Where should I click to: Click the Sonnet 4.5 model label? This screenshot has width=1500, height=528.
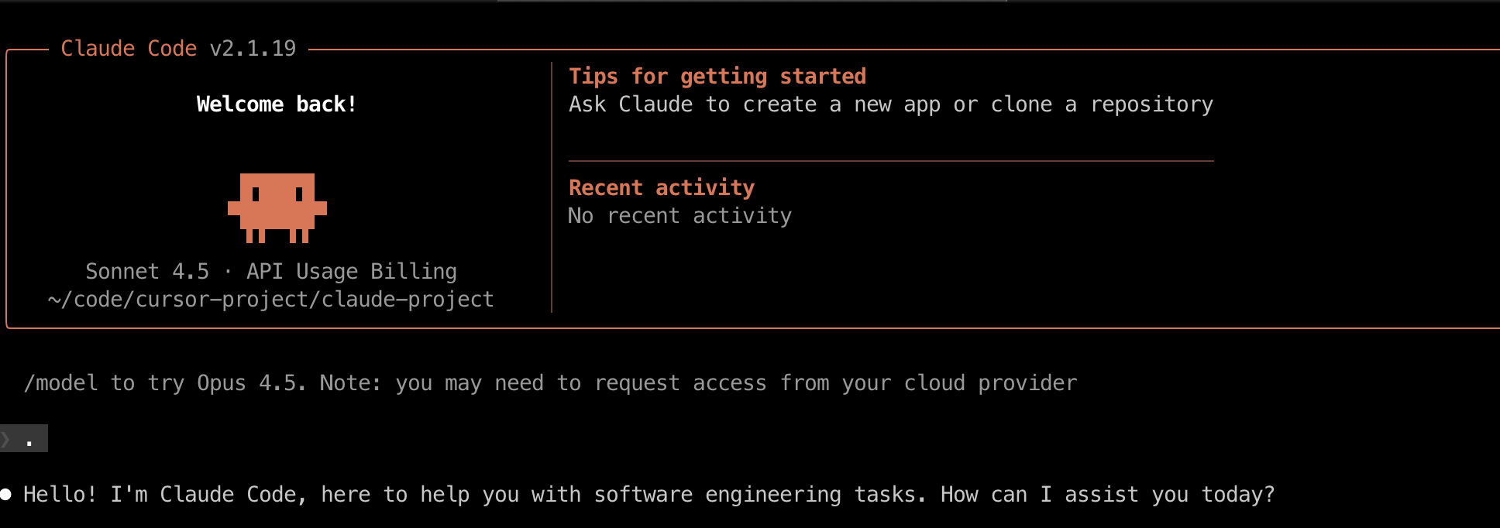[x=147, y=272]
